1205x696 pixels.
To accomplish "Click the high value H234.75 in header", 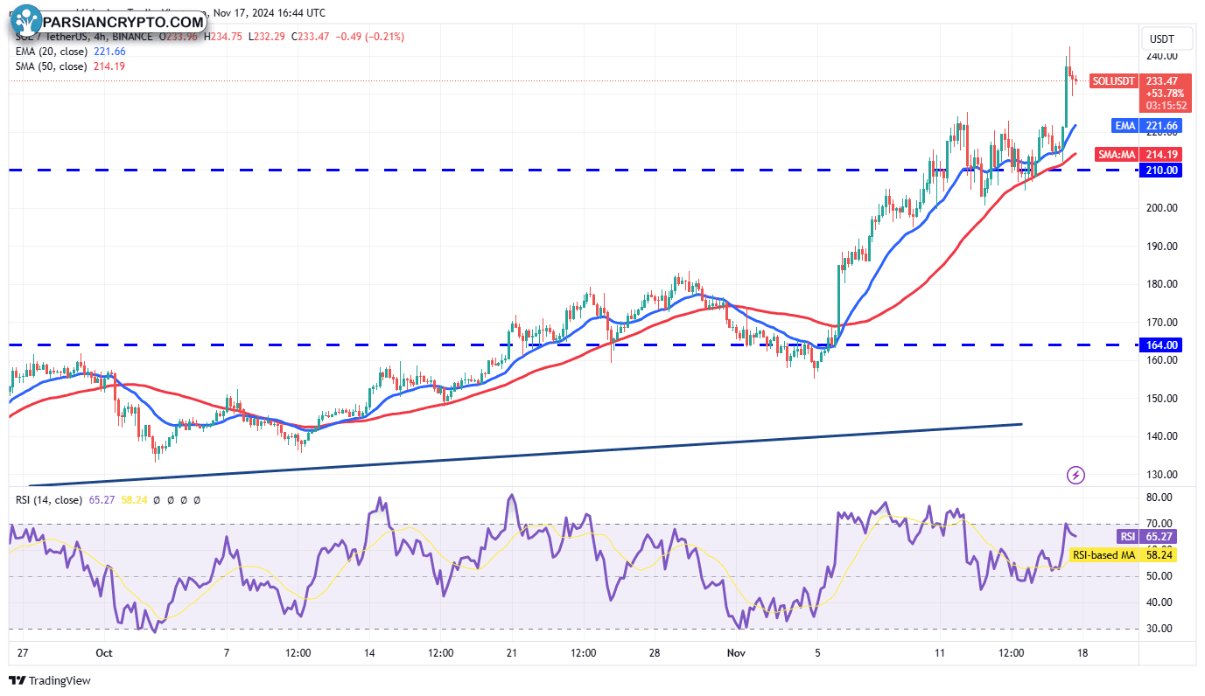I will (x=222, y=37).
